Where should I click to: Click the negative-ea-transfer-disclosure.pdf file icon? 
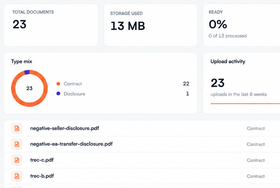17,144
